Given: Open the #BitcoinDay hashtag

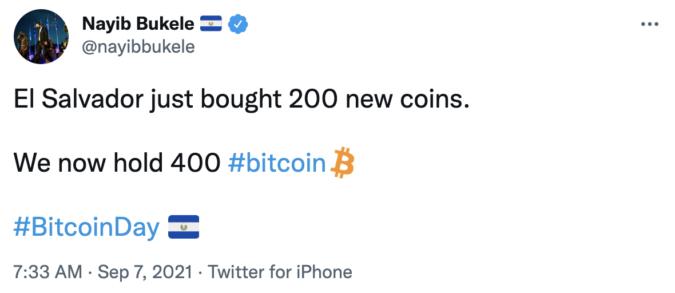Looking at the screenshot, I should 87,228.
